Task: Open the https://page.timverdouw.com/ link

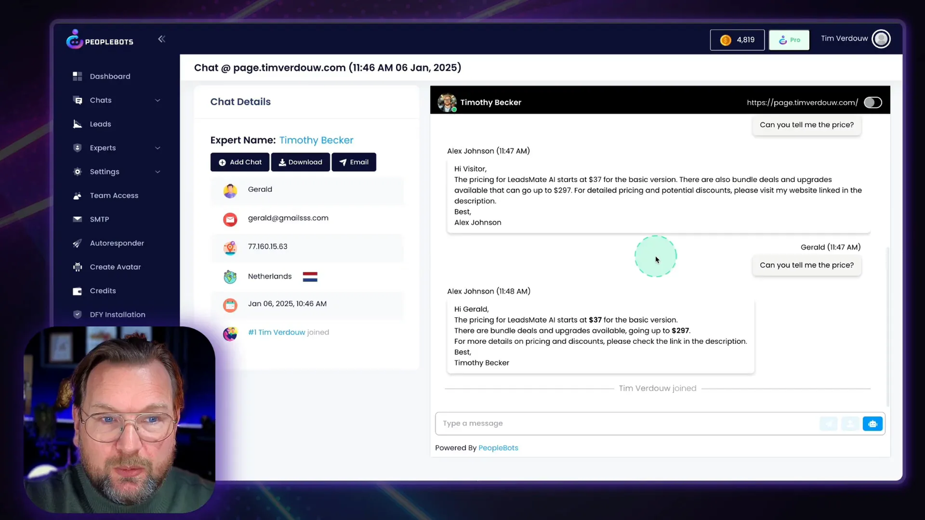Action: click(802, 102)
